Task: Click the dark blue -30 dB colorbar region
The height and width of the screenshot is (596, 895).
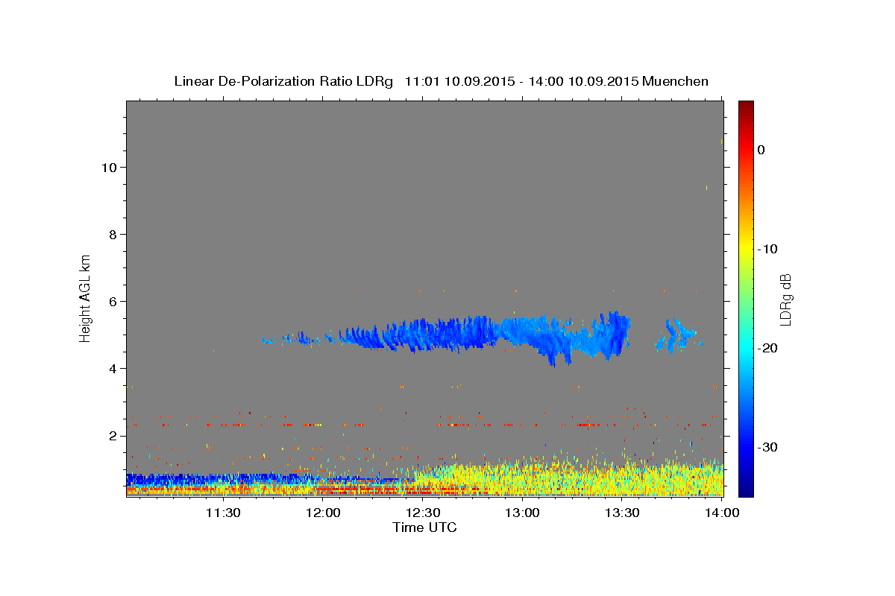Action: point(746,447)
